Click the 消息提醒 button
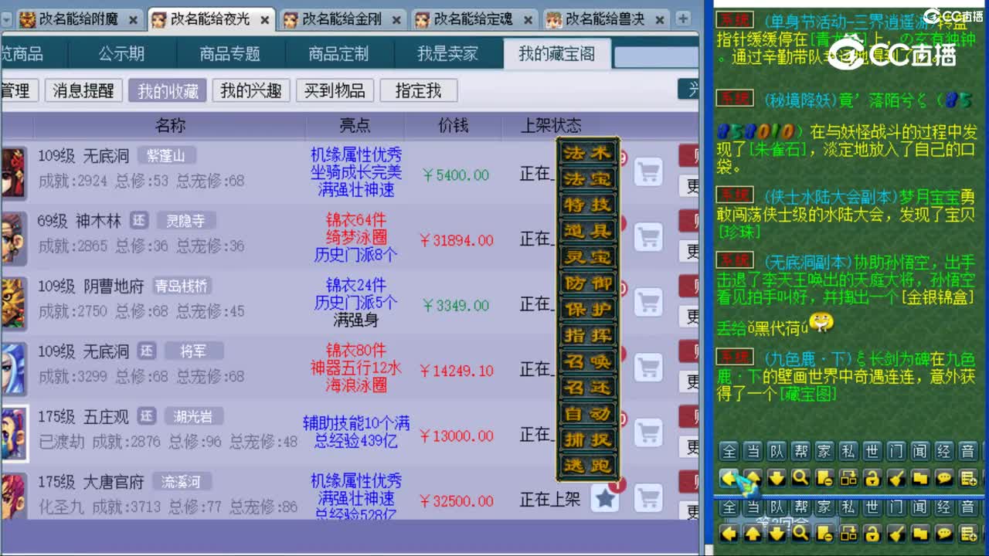This screenshot has height=556, width=989. [83, 90]
